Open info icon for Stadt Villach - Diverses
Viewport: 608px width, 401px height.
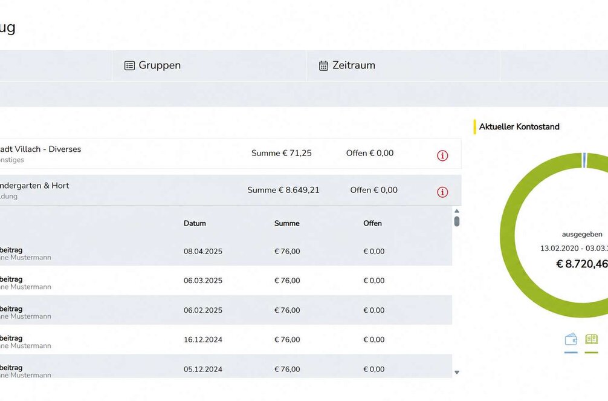[x=442, y=155]
